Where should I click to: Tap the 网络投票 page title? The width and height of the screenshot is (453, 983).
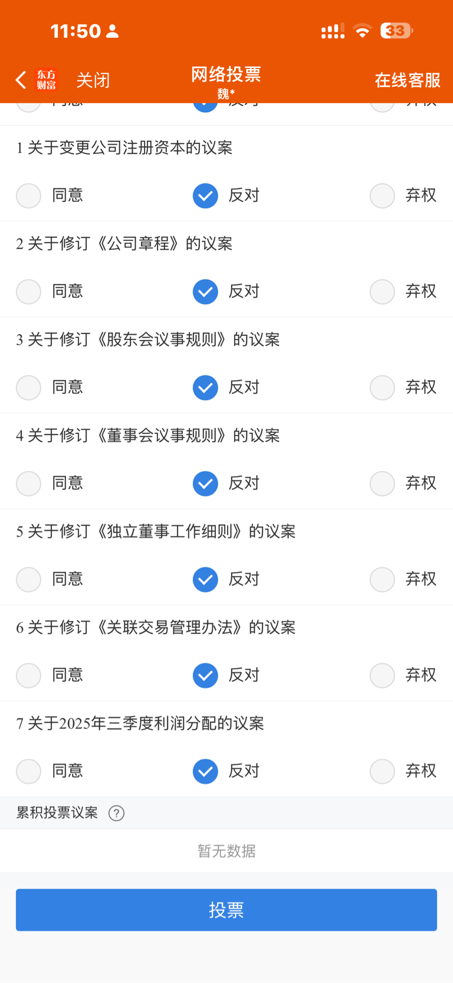tap(226, 74)
